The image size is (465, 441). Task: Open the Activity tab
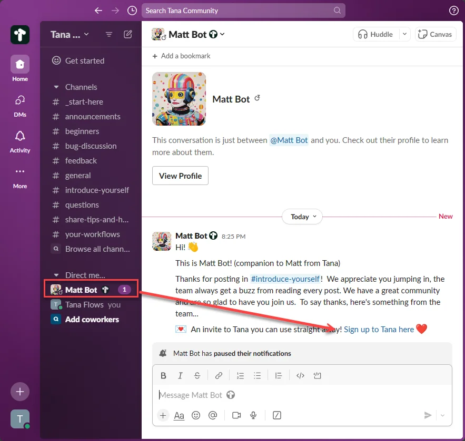pyautogui.click(x=20, y=142)
